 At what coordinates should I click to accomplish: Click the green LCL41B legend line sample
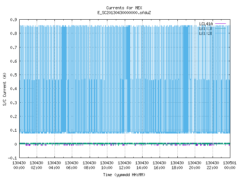[x=220, y=28]
